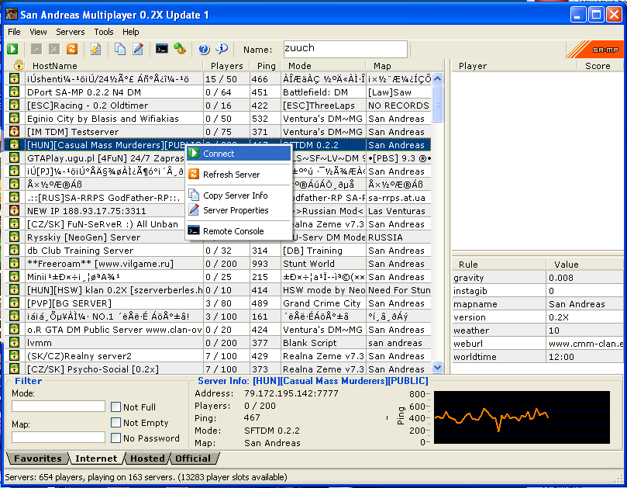
Task: Click the Mode filter text field
Action: (x=58, y=407)
